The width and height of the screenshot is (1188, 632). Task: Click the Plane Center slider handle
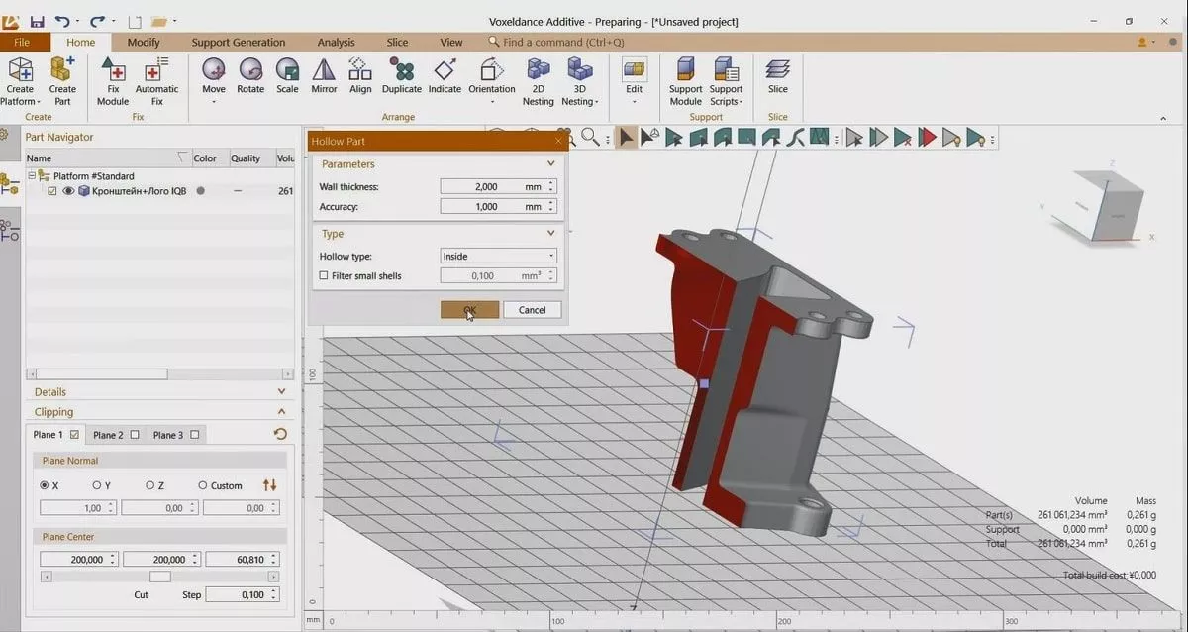pos(159,577)
